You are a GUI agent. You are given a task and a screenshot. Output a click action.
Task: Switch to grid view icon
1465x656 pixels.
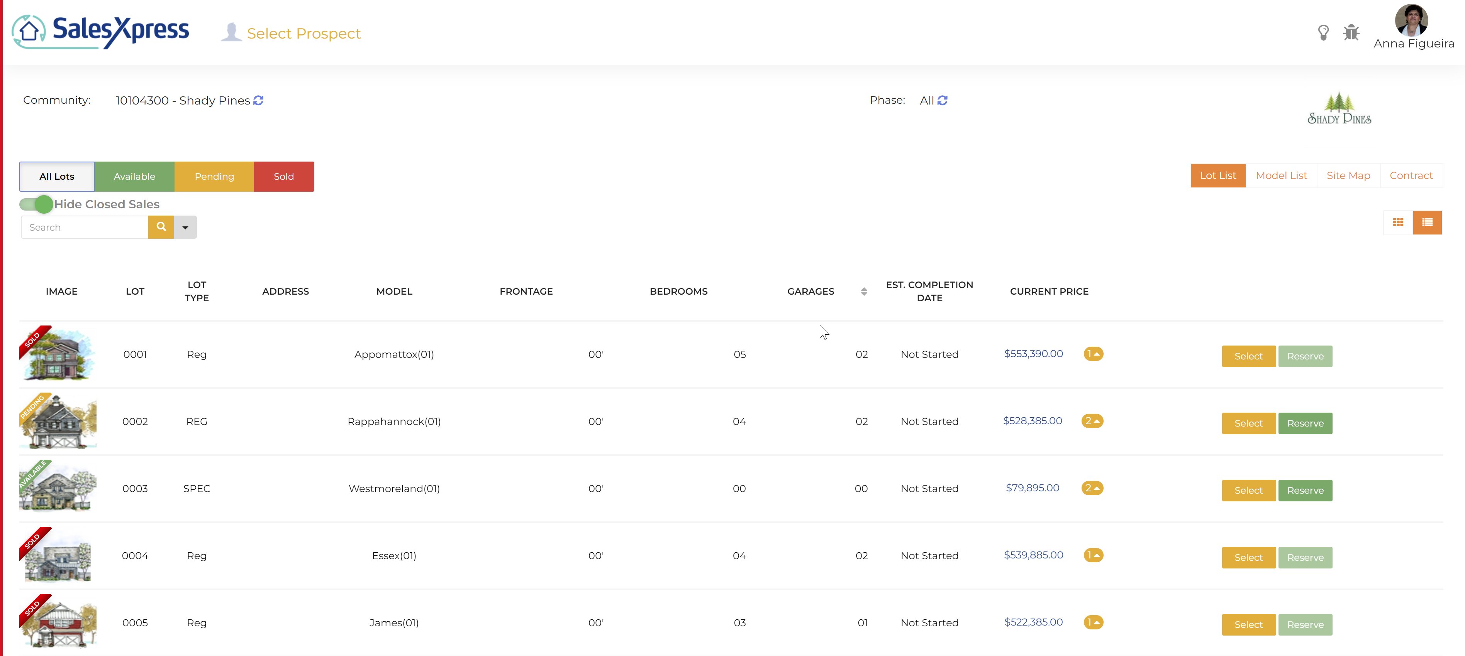coord(1398,223)
